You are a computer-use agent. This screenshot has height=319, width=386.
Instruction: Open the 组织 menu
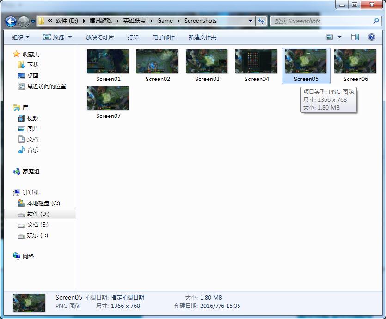(x=21, y=37)
